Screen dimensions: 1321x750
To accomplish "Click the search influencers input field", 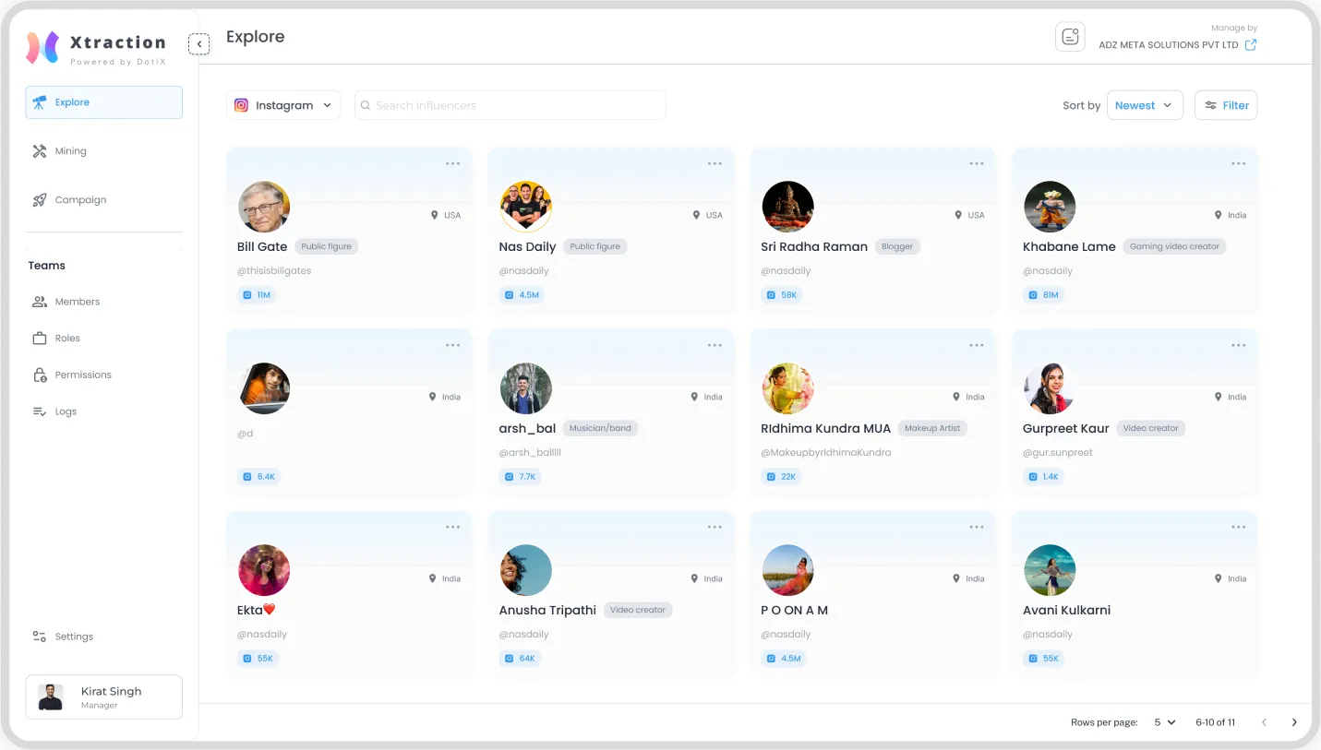I will [x=510, y=105].
